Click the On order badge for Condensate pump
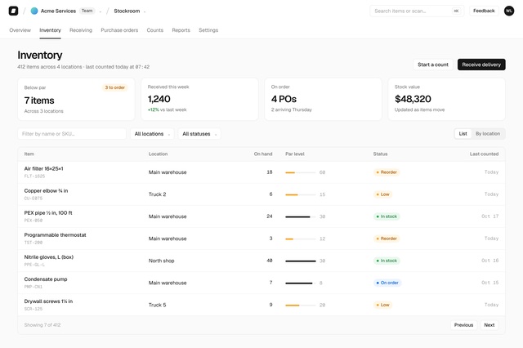 point(387,283)
